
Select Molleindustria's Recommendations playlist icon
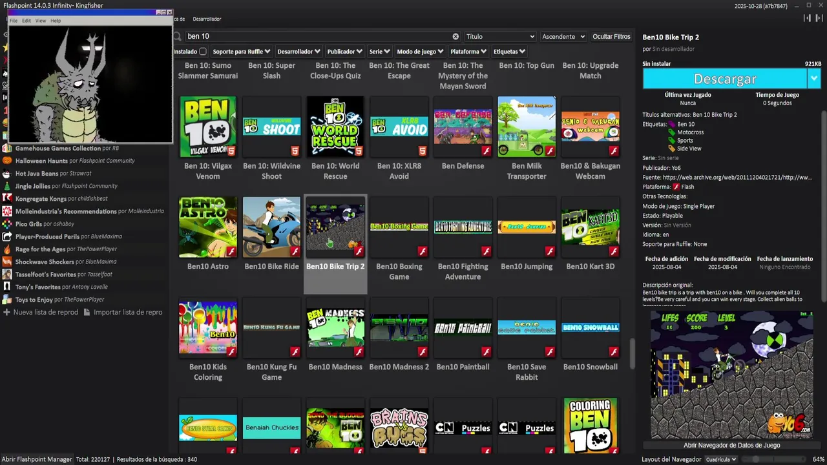(x=7, y=211)
